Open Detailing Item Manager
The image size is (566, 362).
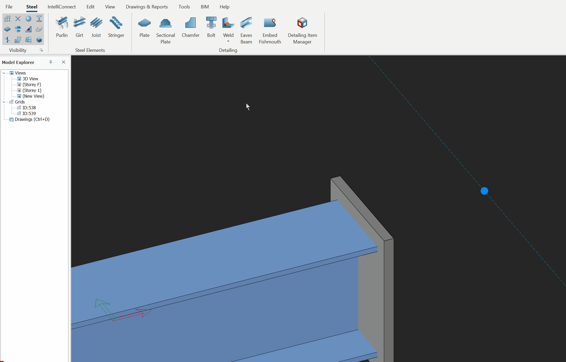tap(302, 30)
